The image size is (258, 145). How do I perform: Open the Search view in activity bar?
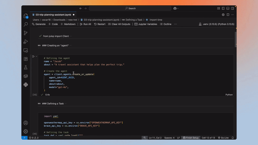26,24
